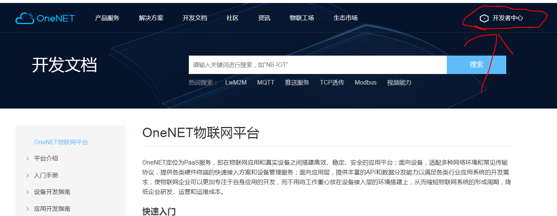Open the 入门手册 sidebar entry
The height and width of the screenshot is (216, 557).
(46, 175)
